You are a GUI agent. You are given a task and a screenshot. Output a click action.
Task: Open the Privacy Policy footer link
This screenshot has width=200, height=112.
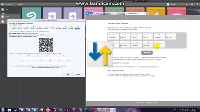coord(140,102)
